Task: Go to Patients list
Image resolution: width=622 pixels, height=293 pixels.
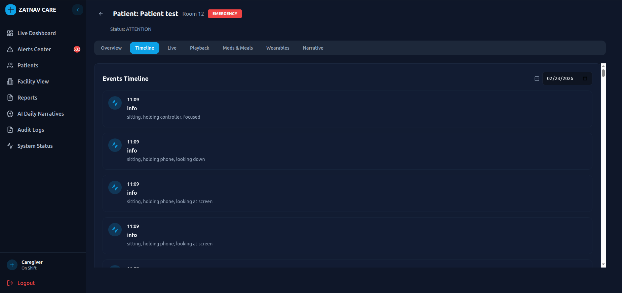Action: pyautogui.click(x=28, y=65)
